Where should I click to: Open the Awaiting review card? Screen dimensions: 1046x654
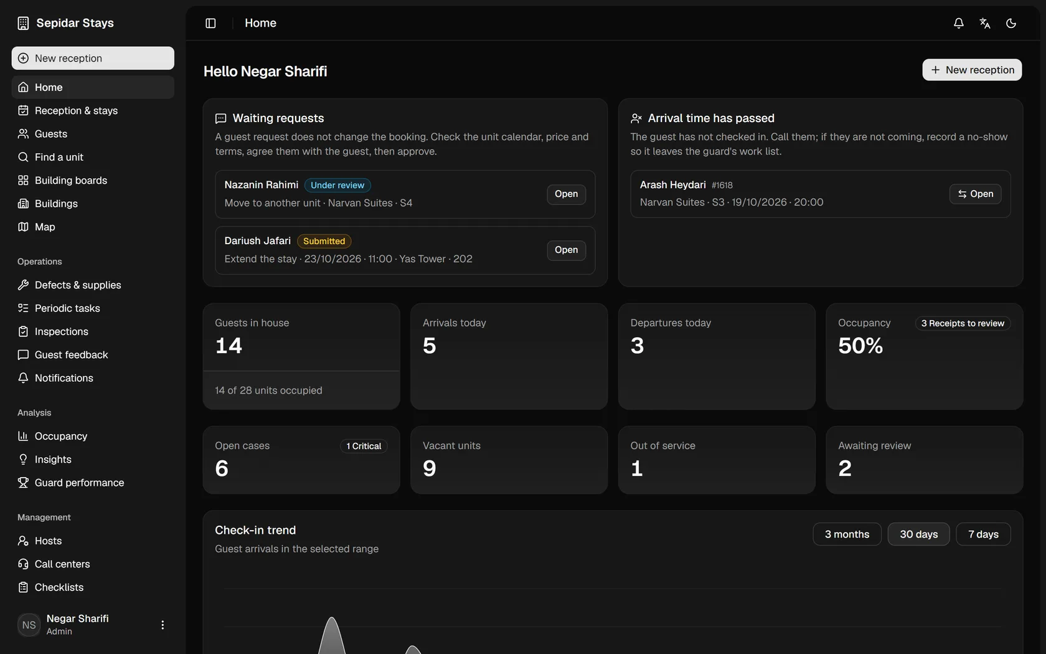924,460
